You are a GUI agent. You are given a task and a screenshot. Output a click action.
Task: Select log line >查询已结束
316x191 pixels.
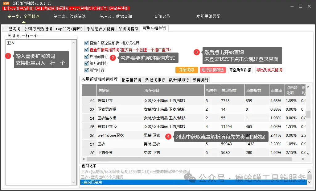point(194,182)
